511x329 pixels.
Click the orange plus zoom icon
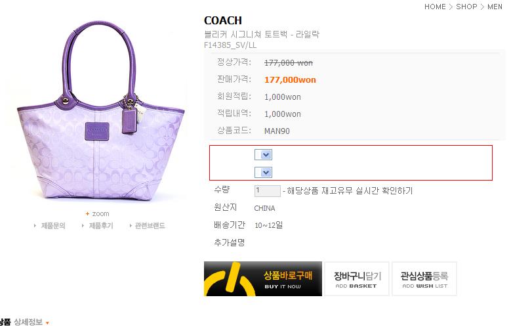pyautogui.click(x=87, y=214)
